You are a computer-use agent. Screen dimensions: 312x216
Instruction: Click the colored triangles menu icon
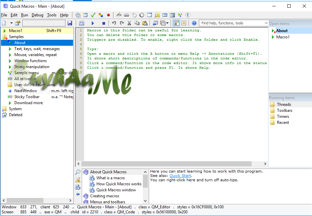click(x=180, y=15)
